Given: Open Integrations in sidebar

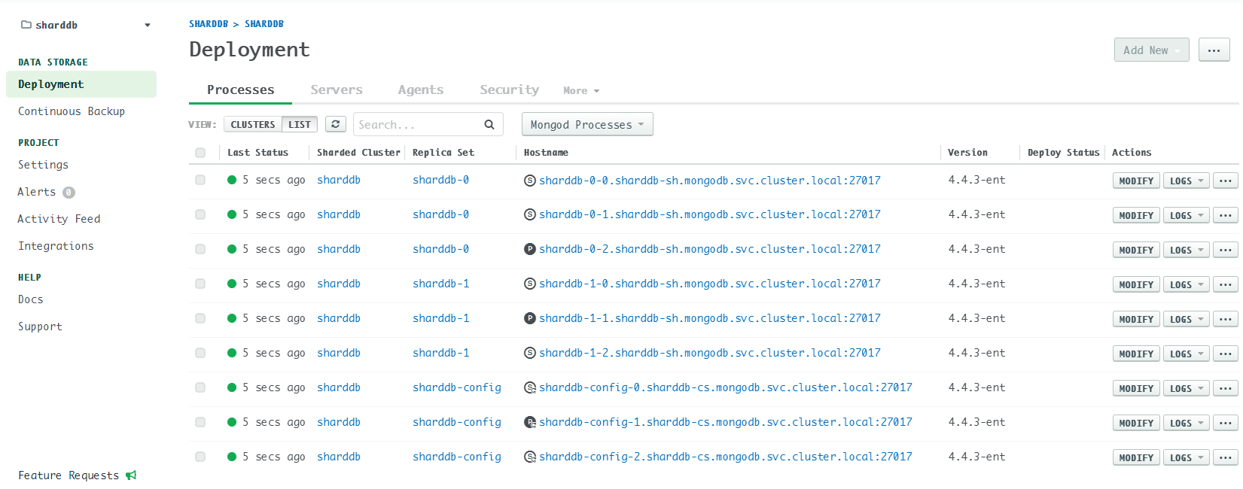Looking at the screenshot, I should tap(56, 246).
